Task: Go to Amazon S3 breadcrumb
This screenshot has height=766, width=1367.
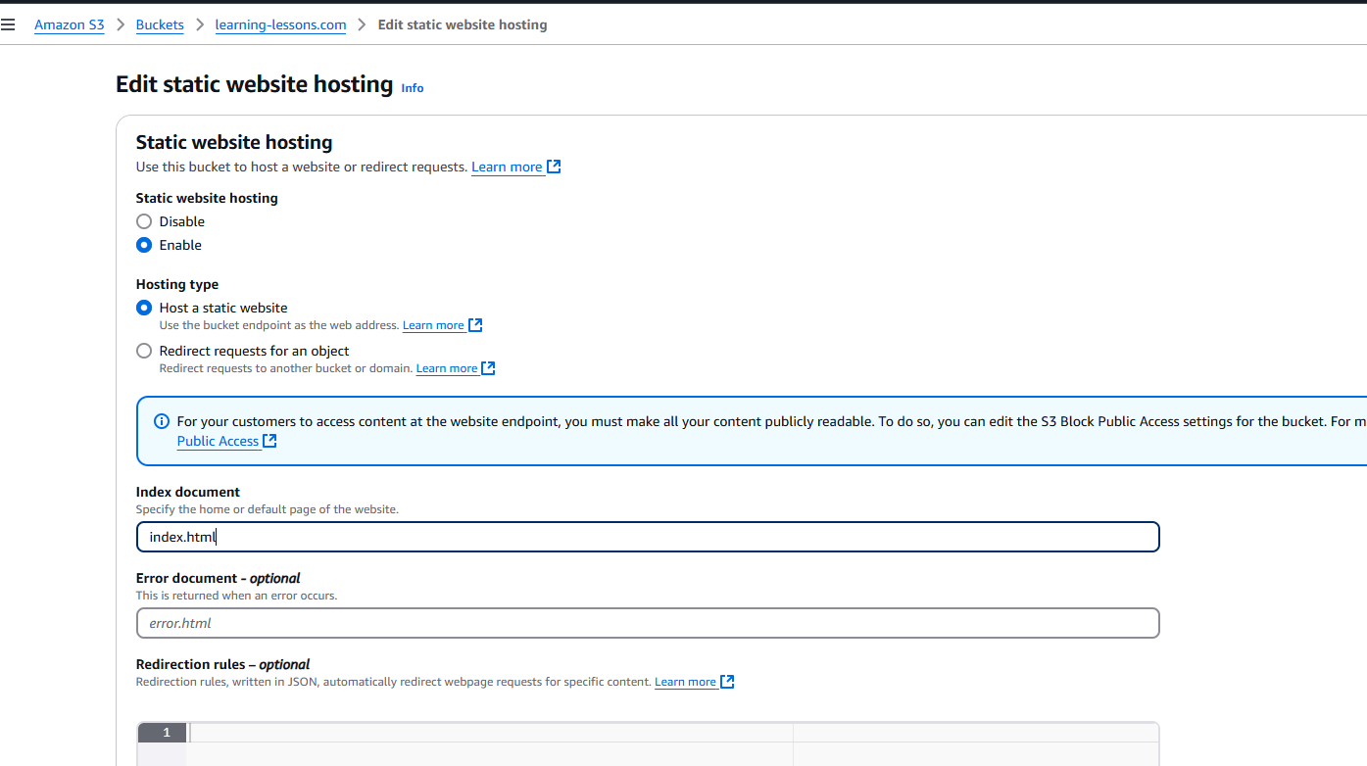Action: (x=69, y=25)
